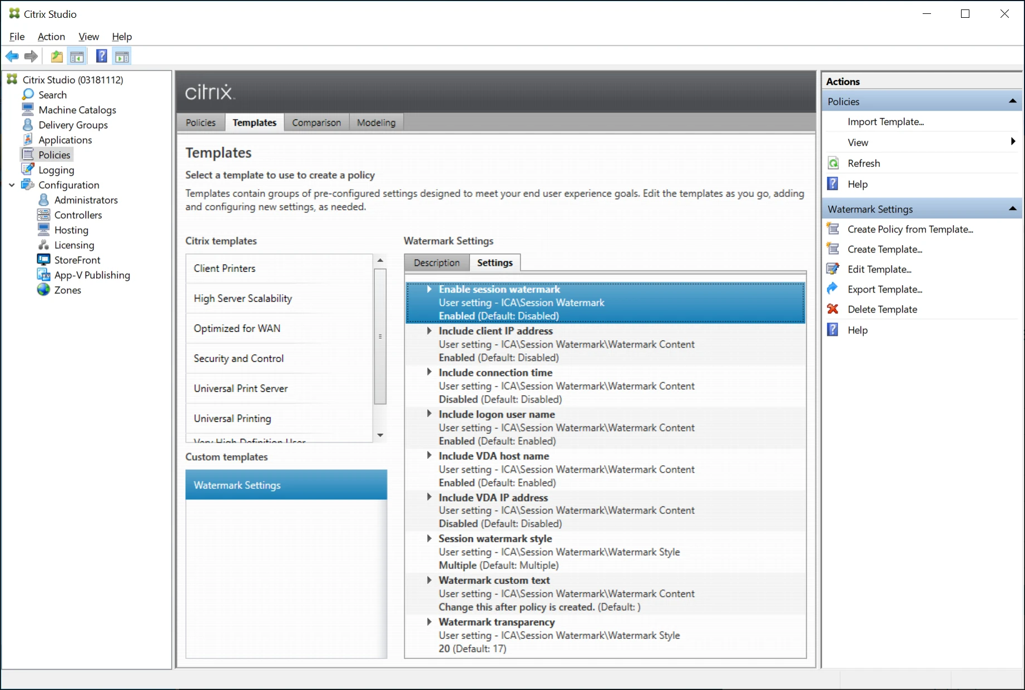
Task: Open the View menu in menu bar
Action: [88, 37]
